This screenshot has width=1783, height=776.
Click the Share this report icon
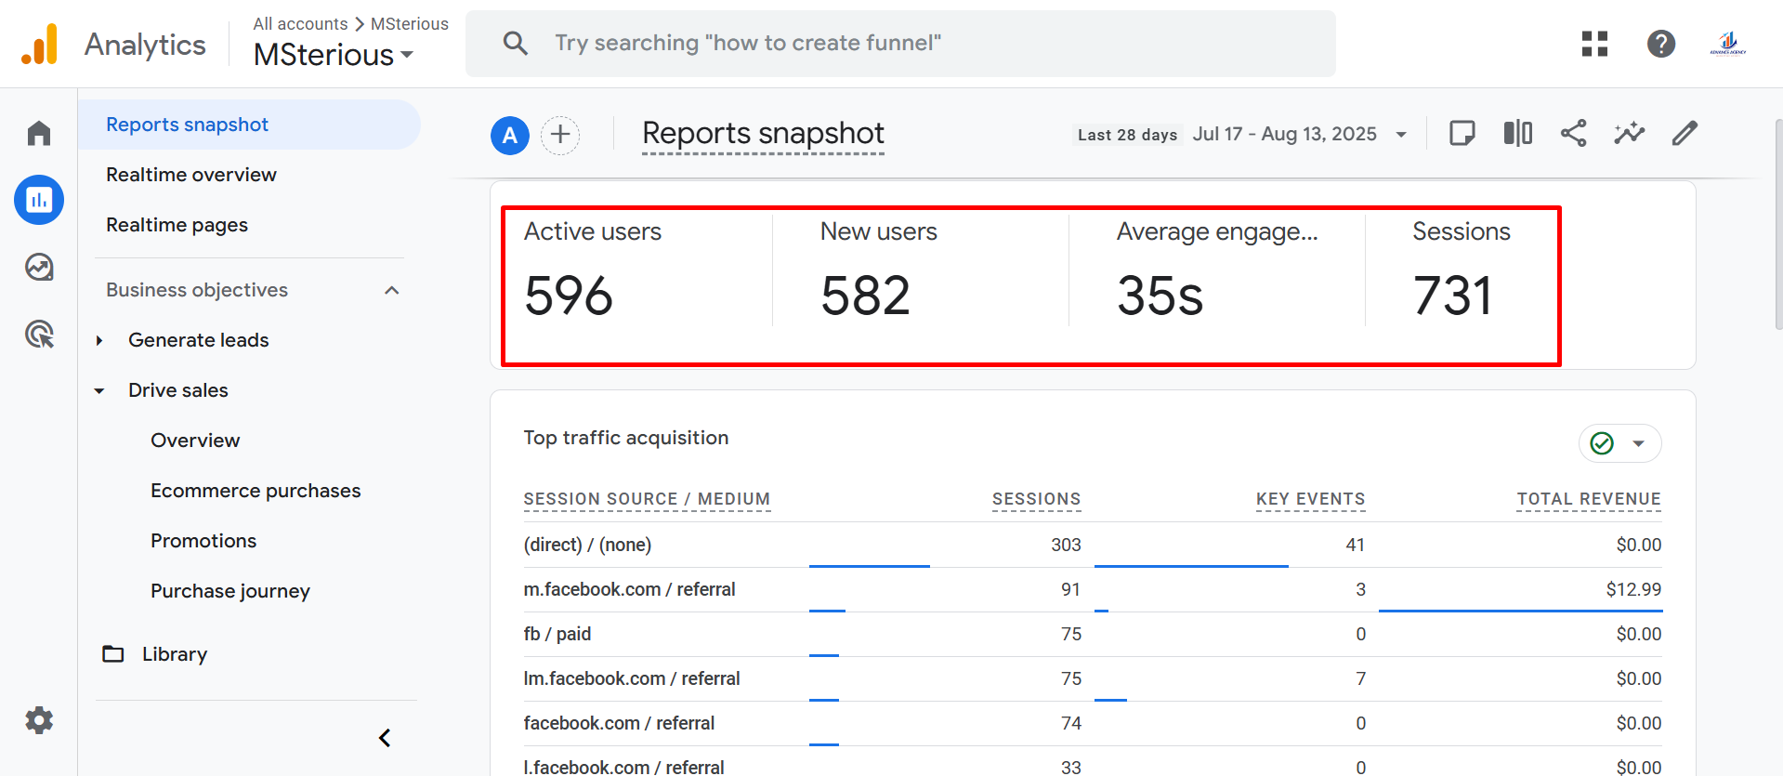1573,134
